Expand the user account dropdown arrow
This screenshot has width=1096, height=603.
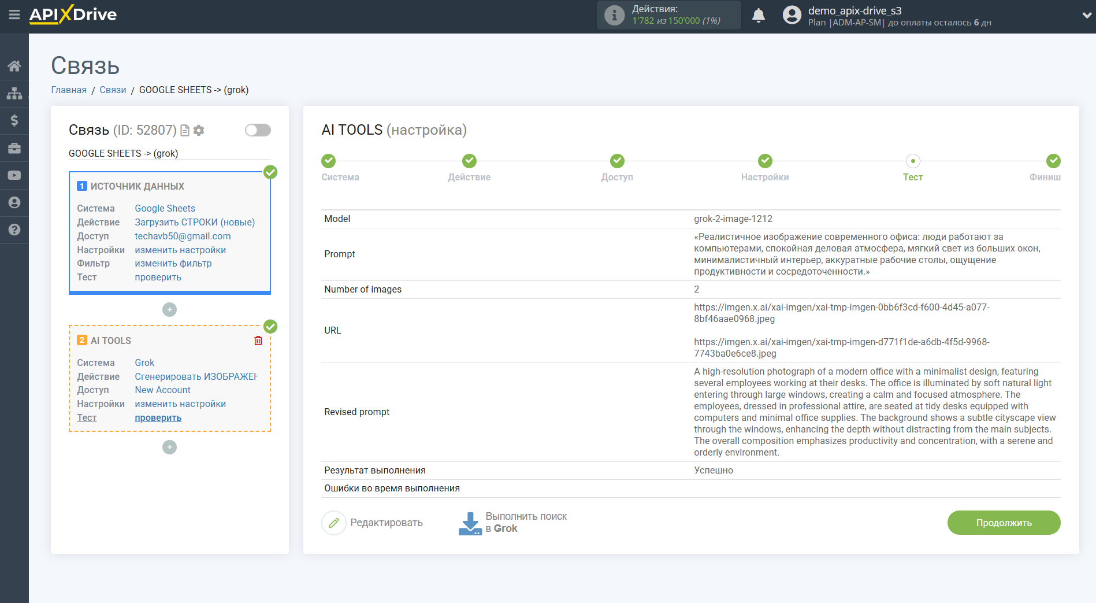pyautogui.click(x=1086, y=16)
